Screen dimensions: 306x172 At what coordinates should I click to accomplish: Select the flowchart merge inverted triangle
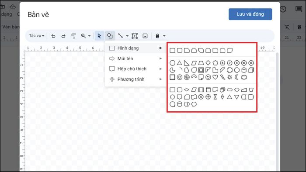[237, 97]
